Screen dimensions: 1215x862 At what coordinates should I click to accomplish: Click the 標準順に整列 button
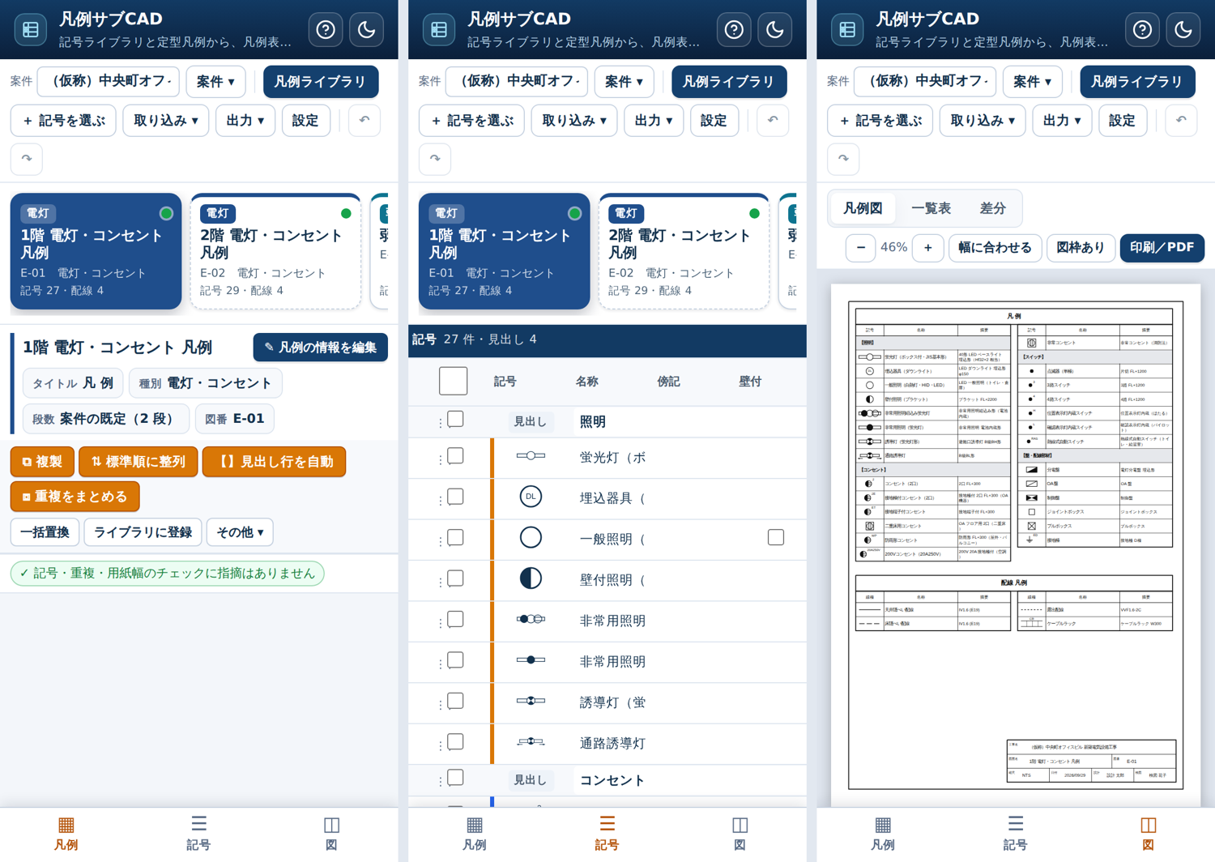pos(139,462)
